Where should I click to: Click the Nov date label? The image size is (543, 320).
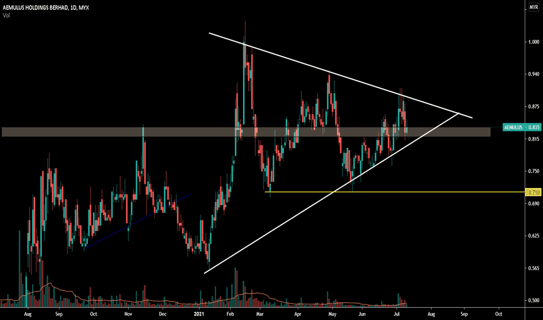[128, 314]
